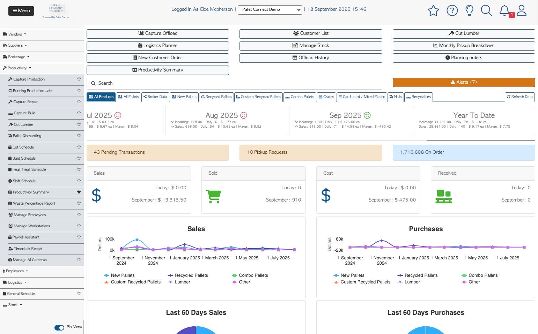Image resolution: width=538 pixels, height=334 pixels.
Task: Collapse the Productivity sidebar section
Action: tap(17, 68)
